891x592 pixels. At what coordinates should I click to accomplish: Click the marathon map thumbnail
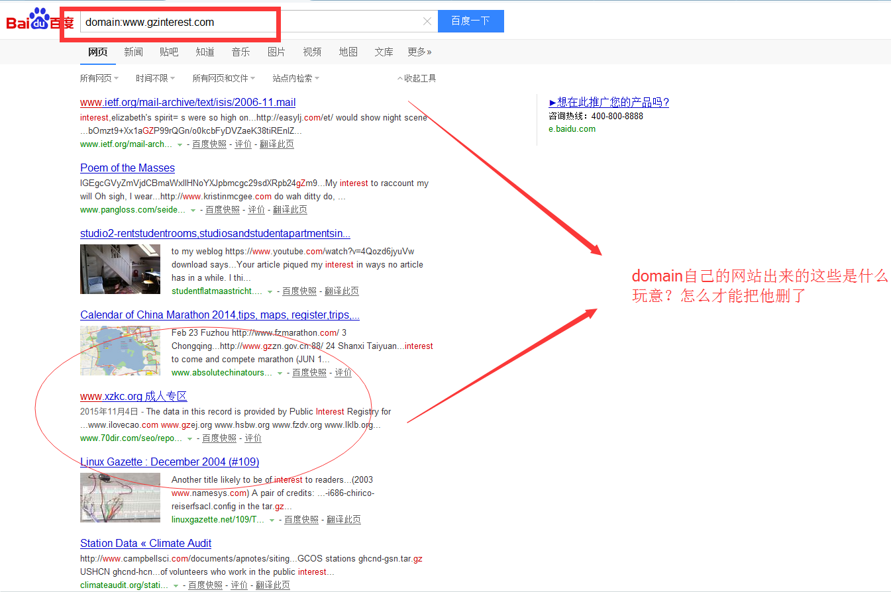tap(120, 350)
